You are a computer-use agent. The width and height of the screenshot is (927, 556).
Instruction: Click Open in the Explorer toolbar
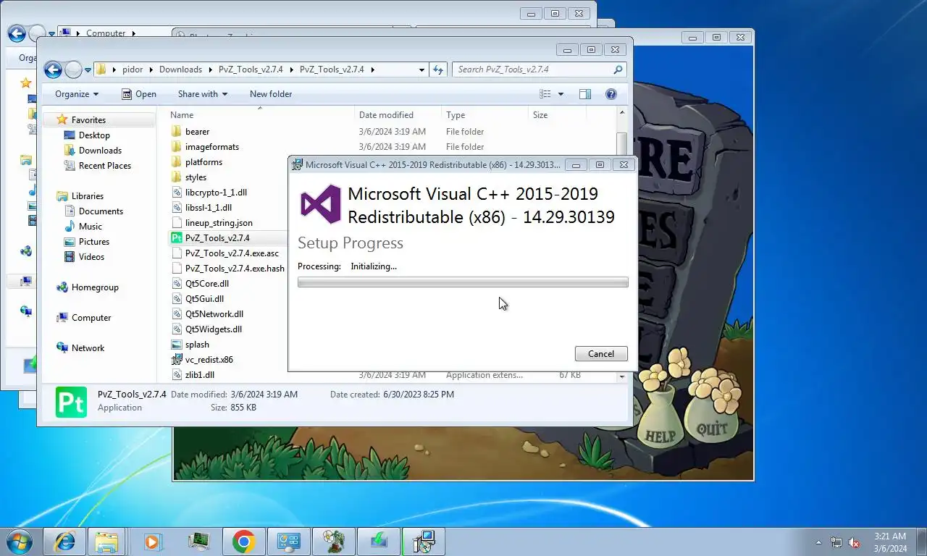pyautogui.click(x=139, y=94)
